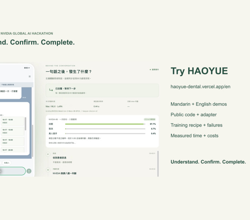Click the 已回覆・等待下一步 status card
Image resolution: width=250 pixels, height=220 pixels.
pyautogui.click(x=102, y=91)
